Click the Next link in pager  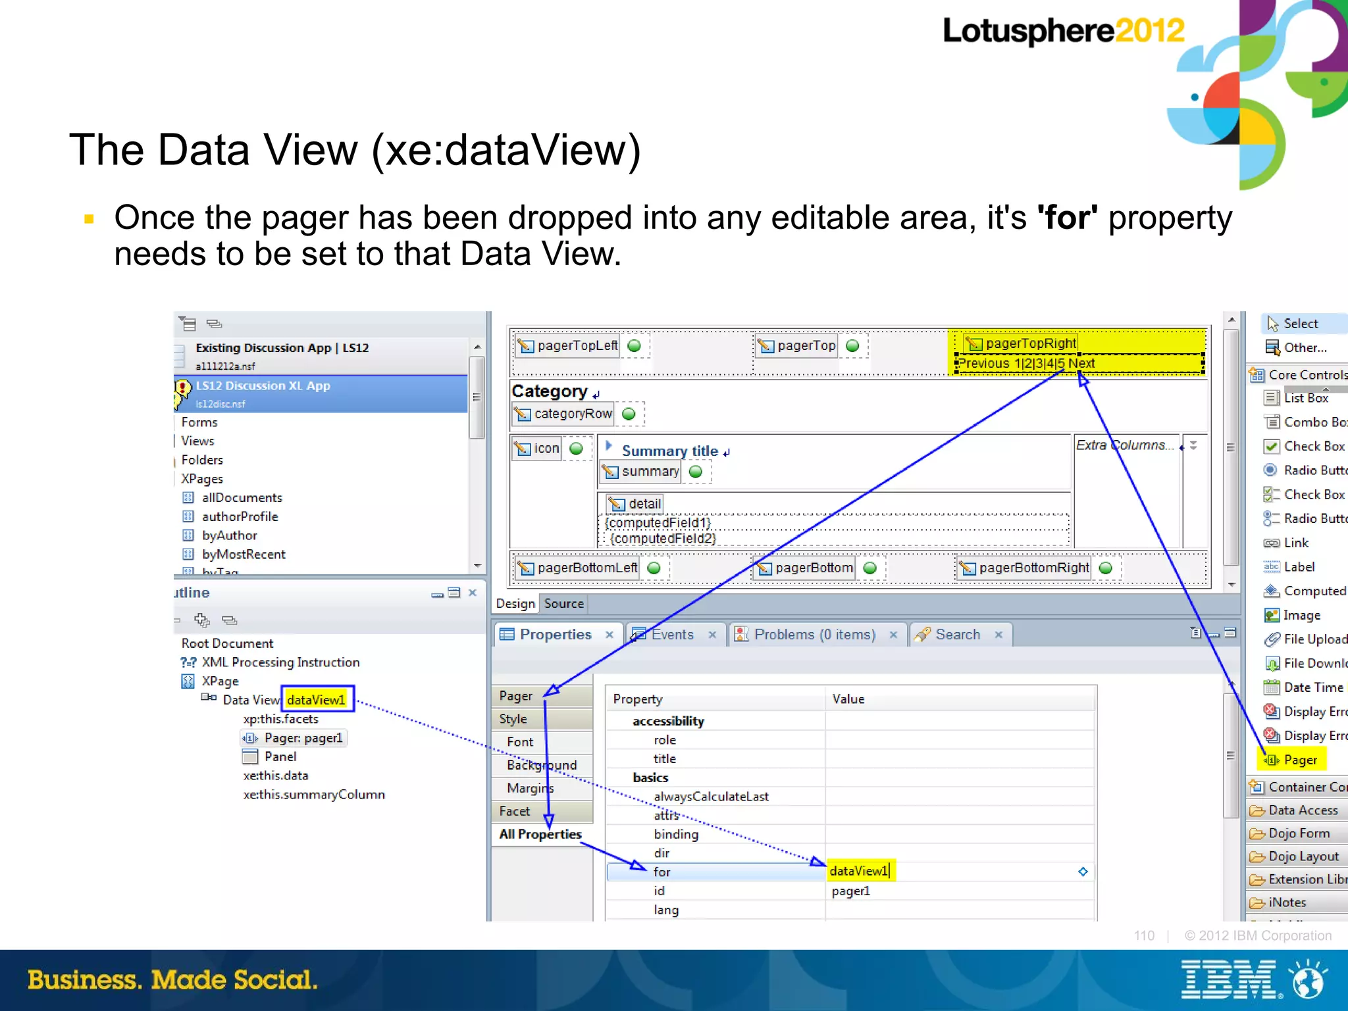tap(1081, 363)
